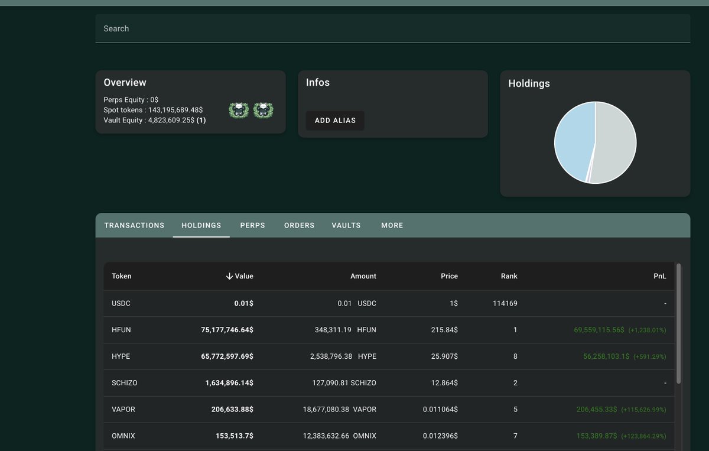Sort by the Amount column header
Screen dimensions: 709x451
click(x=363, y=276)
